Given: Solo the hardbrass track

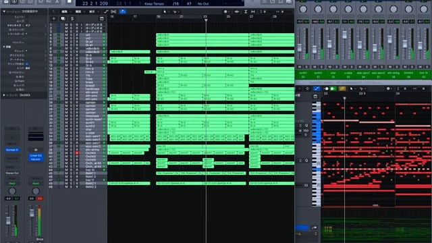Looking at the screenshot, I should 72,89.
